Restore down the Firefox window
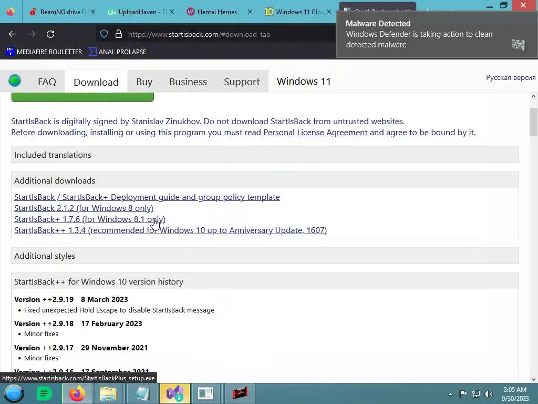This screenshot has height=404, width=538. pyautogui.click(x=504, y=5)
